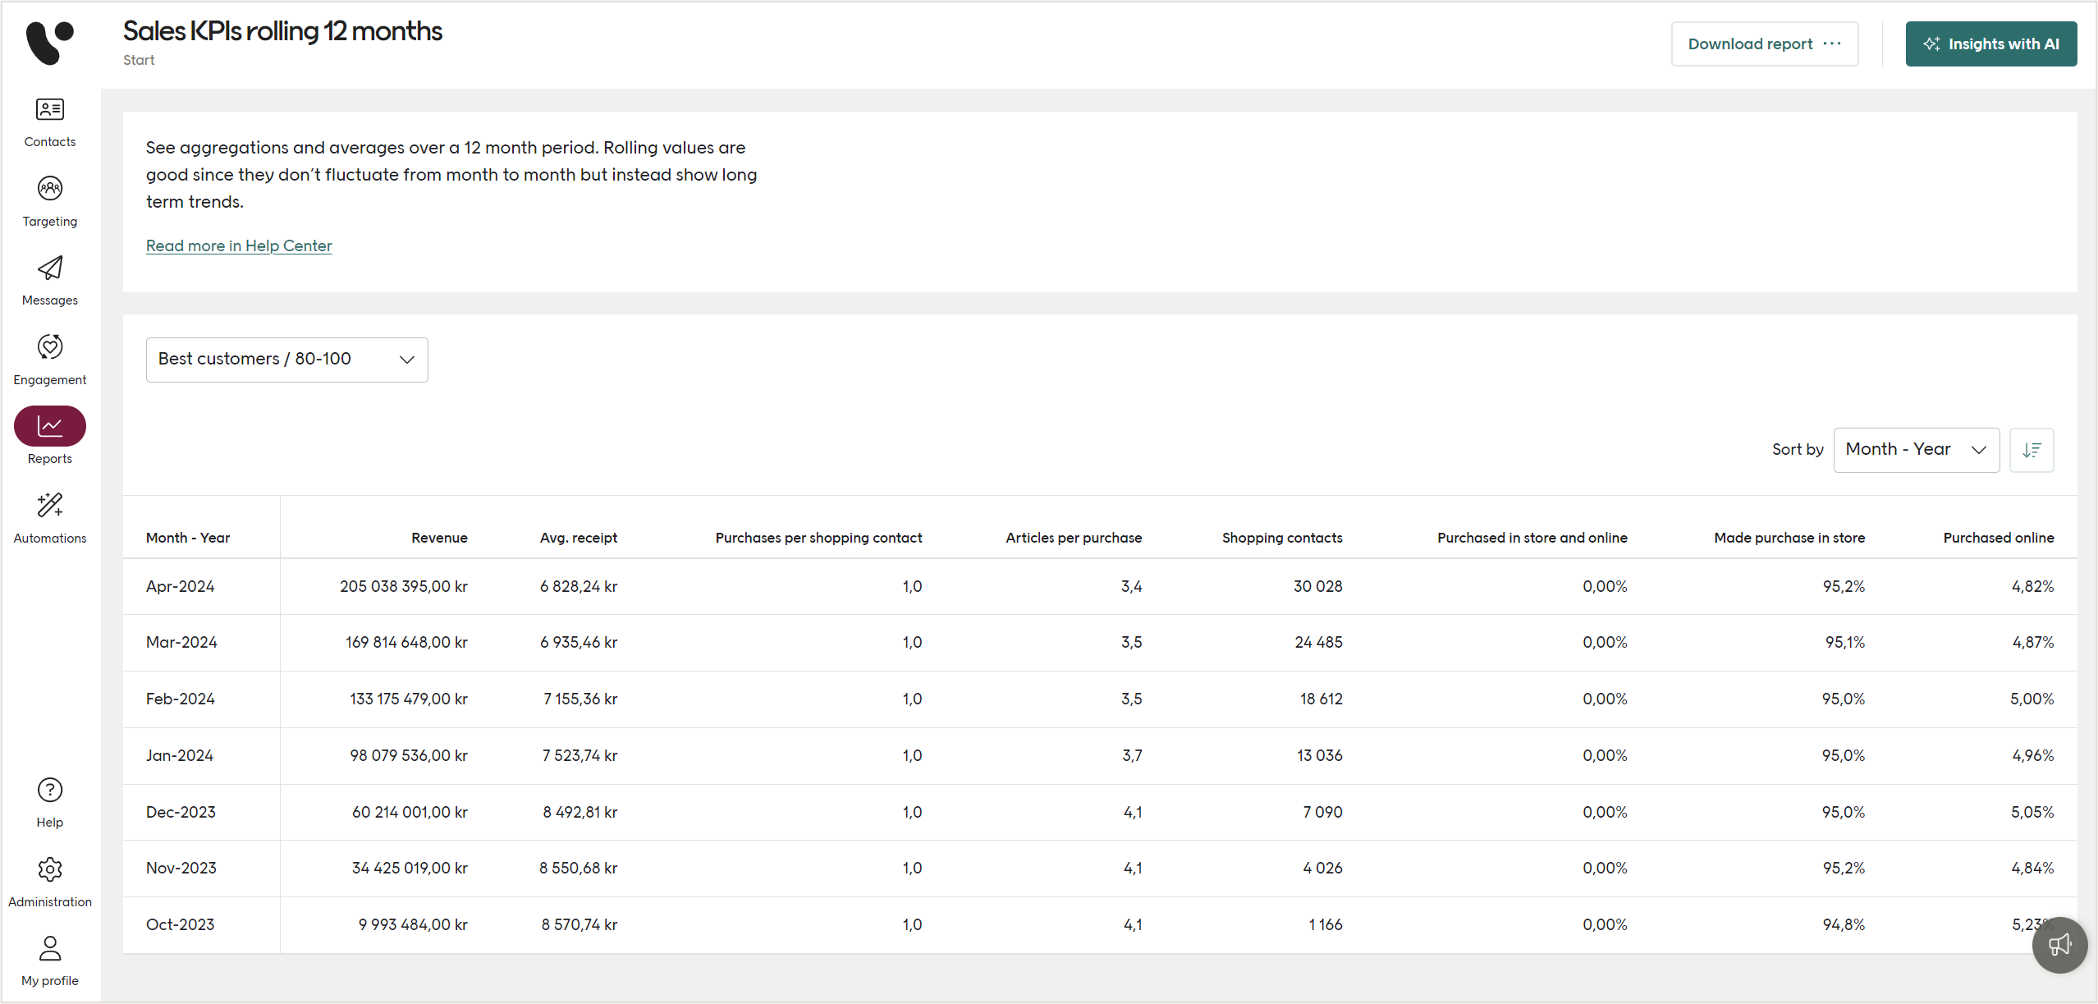2098x1004 pixels.
Task: Open the Targeting section
Action: 49,200
